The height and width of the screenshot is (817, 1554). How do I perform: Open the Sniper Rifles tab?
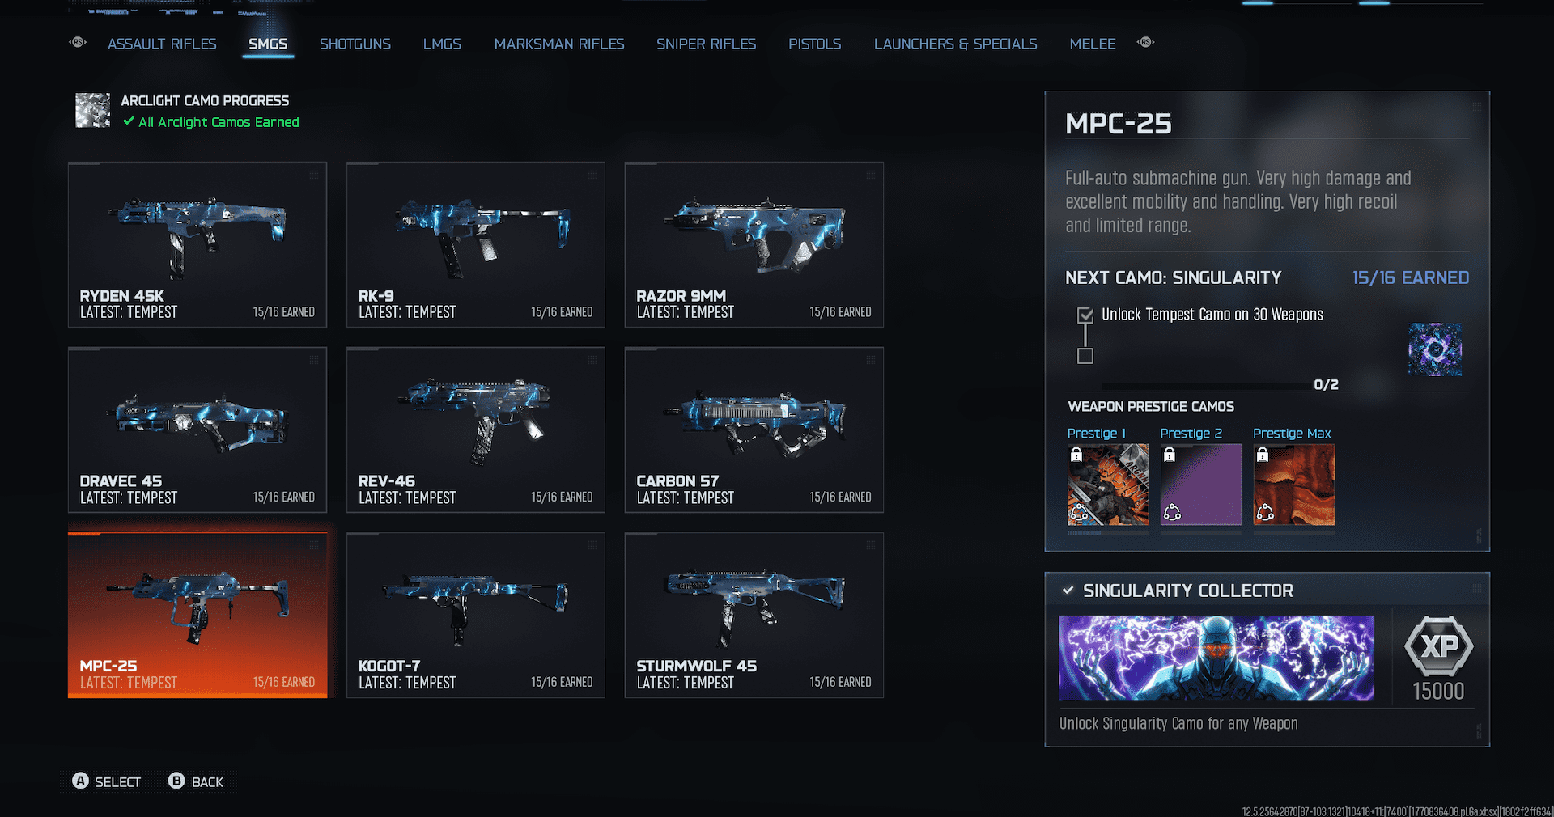(706, 44)
